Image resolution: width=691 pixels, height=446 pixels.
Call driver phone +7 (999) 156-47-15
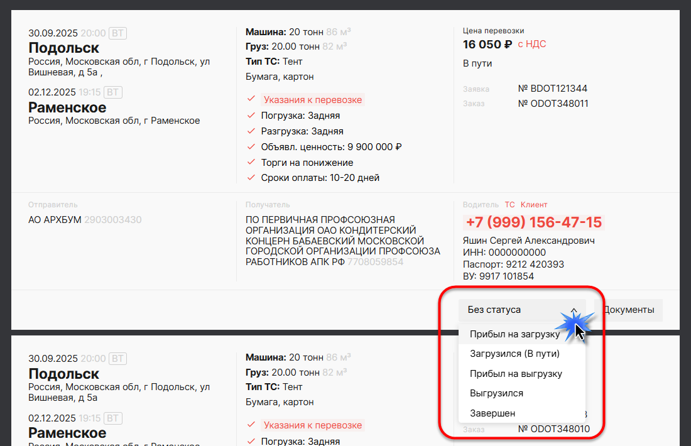pyautogui.click(x=533, y=222)
